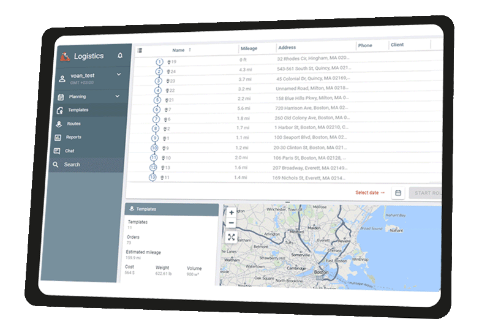Expand the voan_test account dropdown
Image resolution: width=490 pixels, height=327 pixels.
(x=119, y=75)
